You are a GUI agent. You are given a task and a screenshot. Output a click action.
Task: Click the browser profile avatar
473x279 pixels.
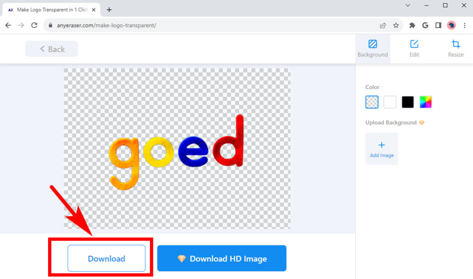point(451,25)
